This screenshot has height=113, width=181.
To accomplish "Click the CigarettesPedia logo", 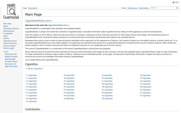I will coord(11,11).
